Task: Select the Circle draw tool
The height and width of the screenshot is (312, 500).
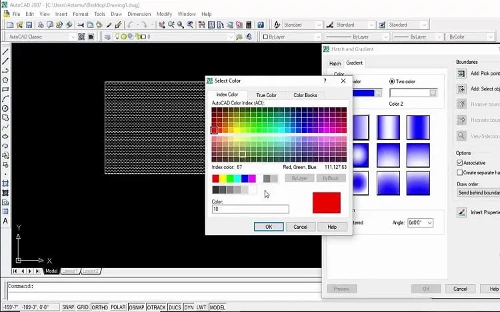Action: point(5,108)
